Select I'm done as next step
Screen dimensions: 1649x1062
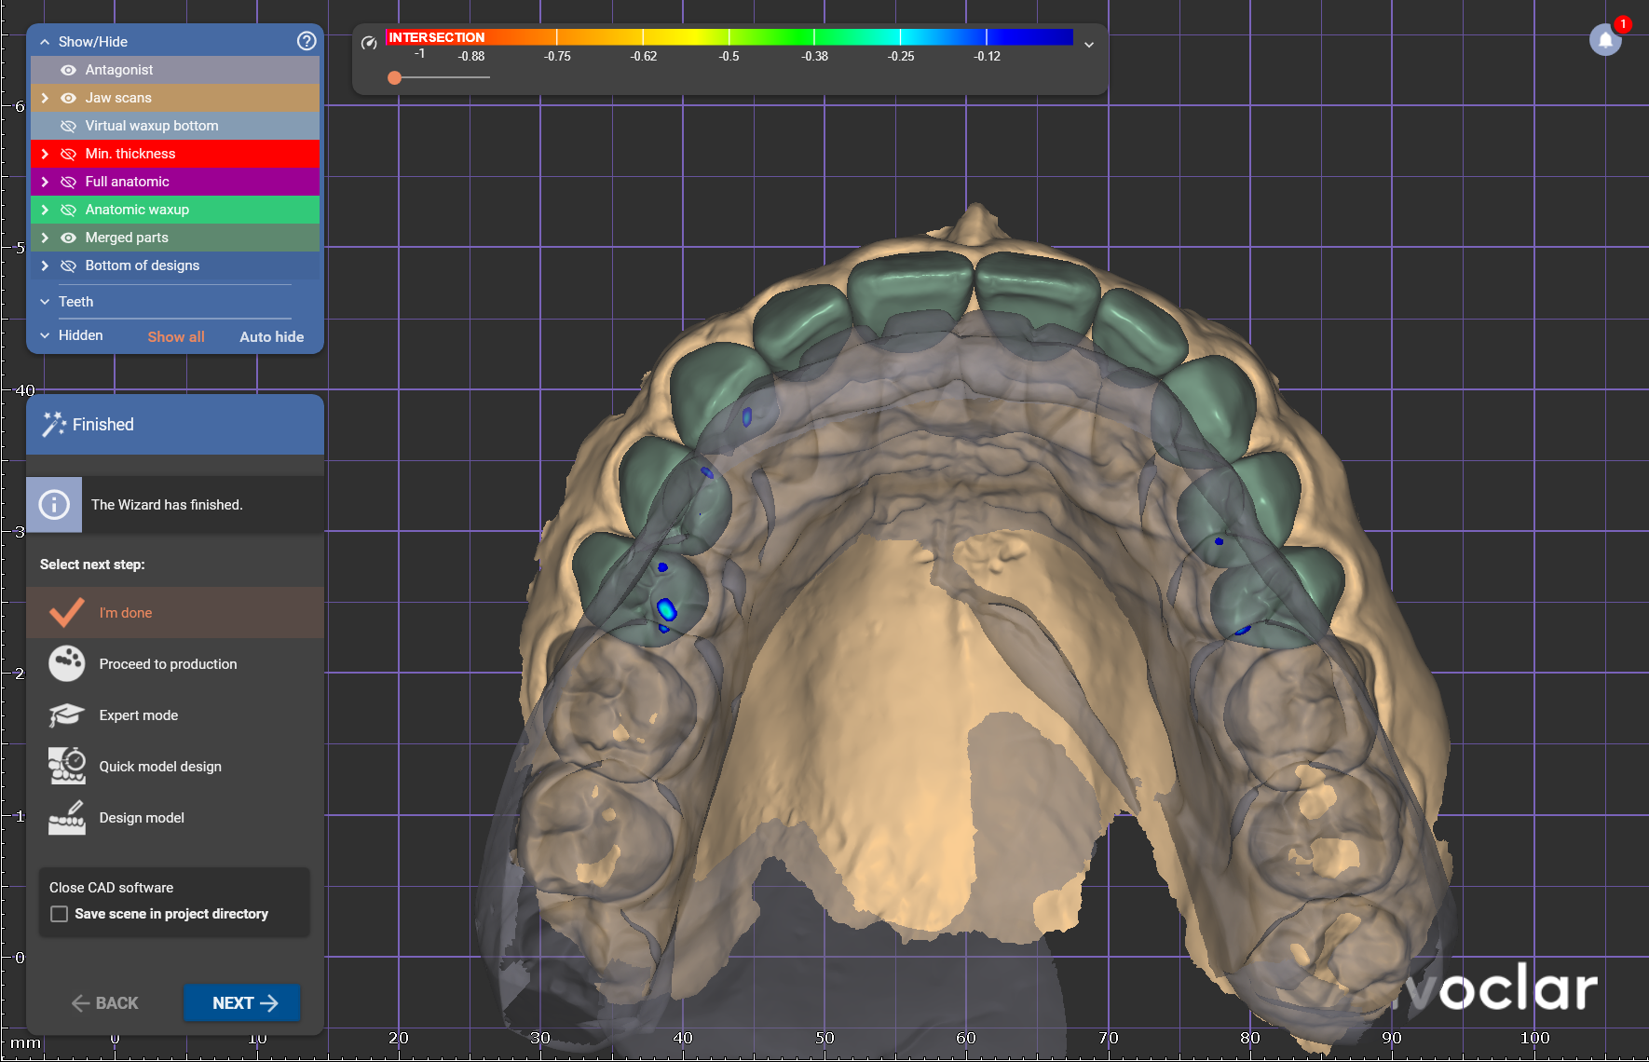[x=175, y=612]
